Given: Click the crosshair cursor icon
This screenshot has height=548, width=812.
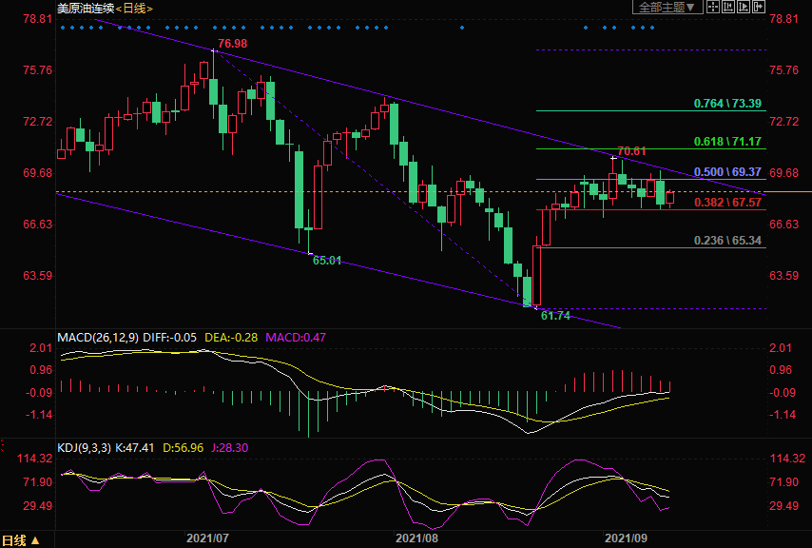Looking at the screenshot, I should point(713,8).
